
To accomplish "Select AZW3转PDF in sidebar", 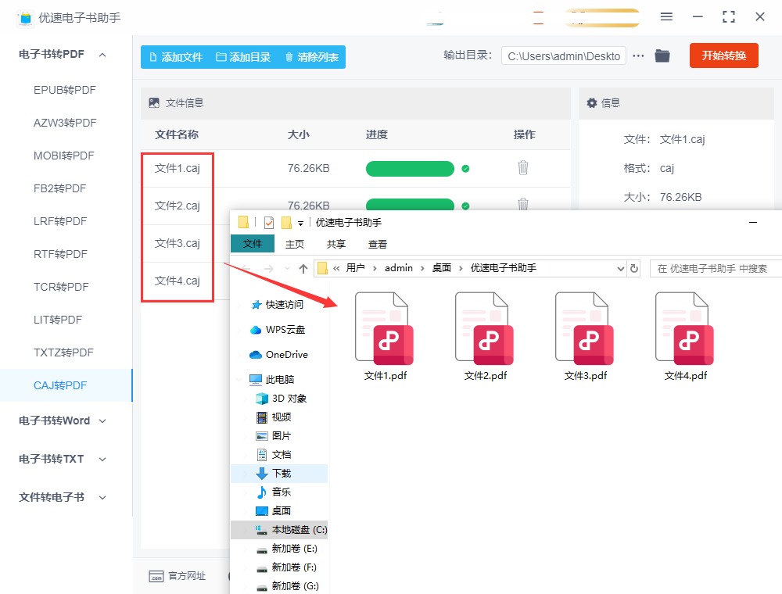I will pyautogui.click(x=65, y=123).
